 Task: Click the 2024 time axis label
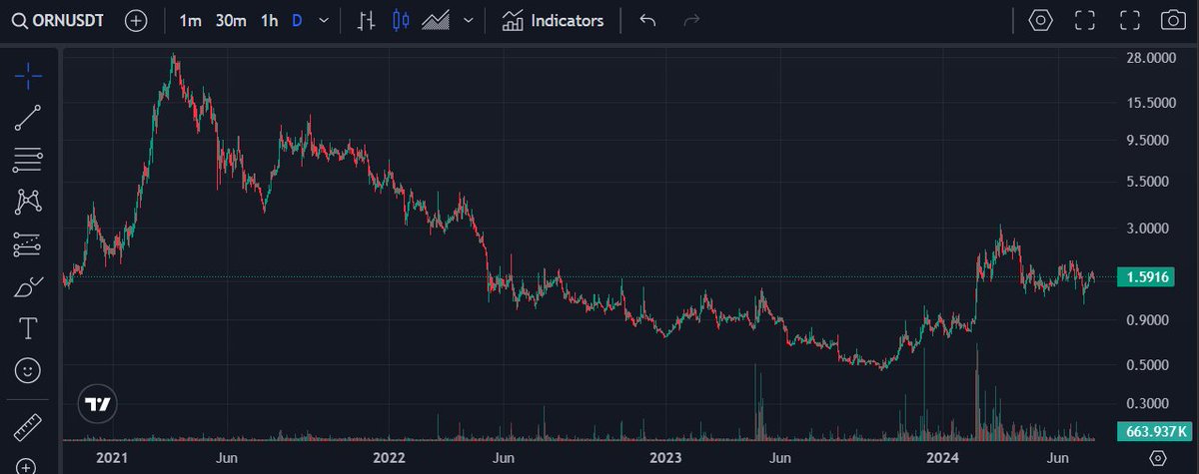[x=942, y=457]
